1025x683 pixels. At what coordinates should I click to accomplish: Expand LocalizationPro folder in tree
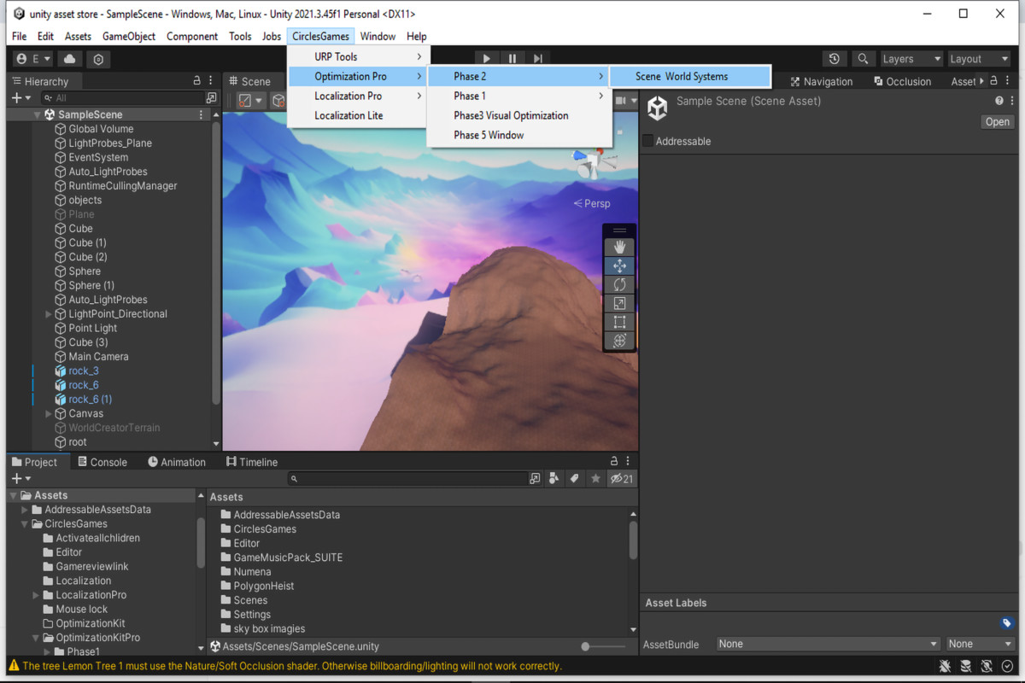pos(36,595)
